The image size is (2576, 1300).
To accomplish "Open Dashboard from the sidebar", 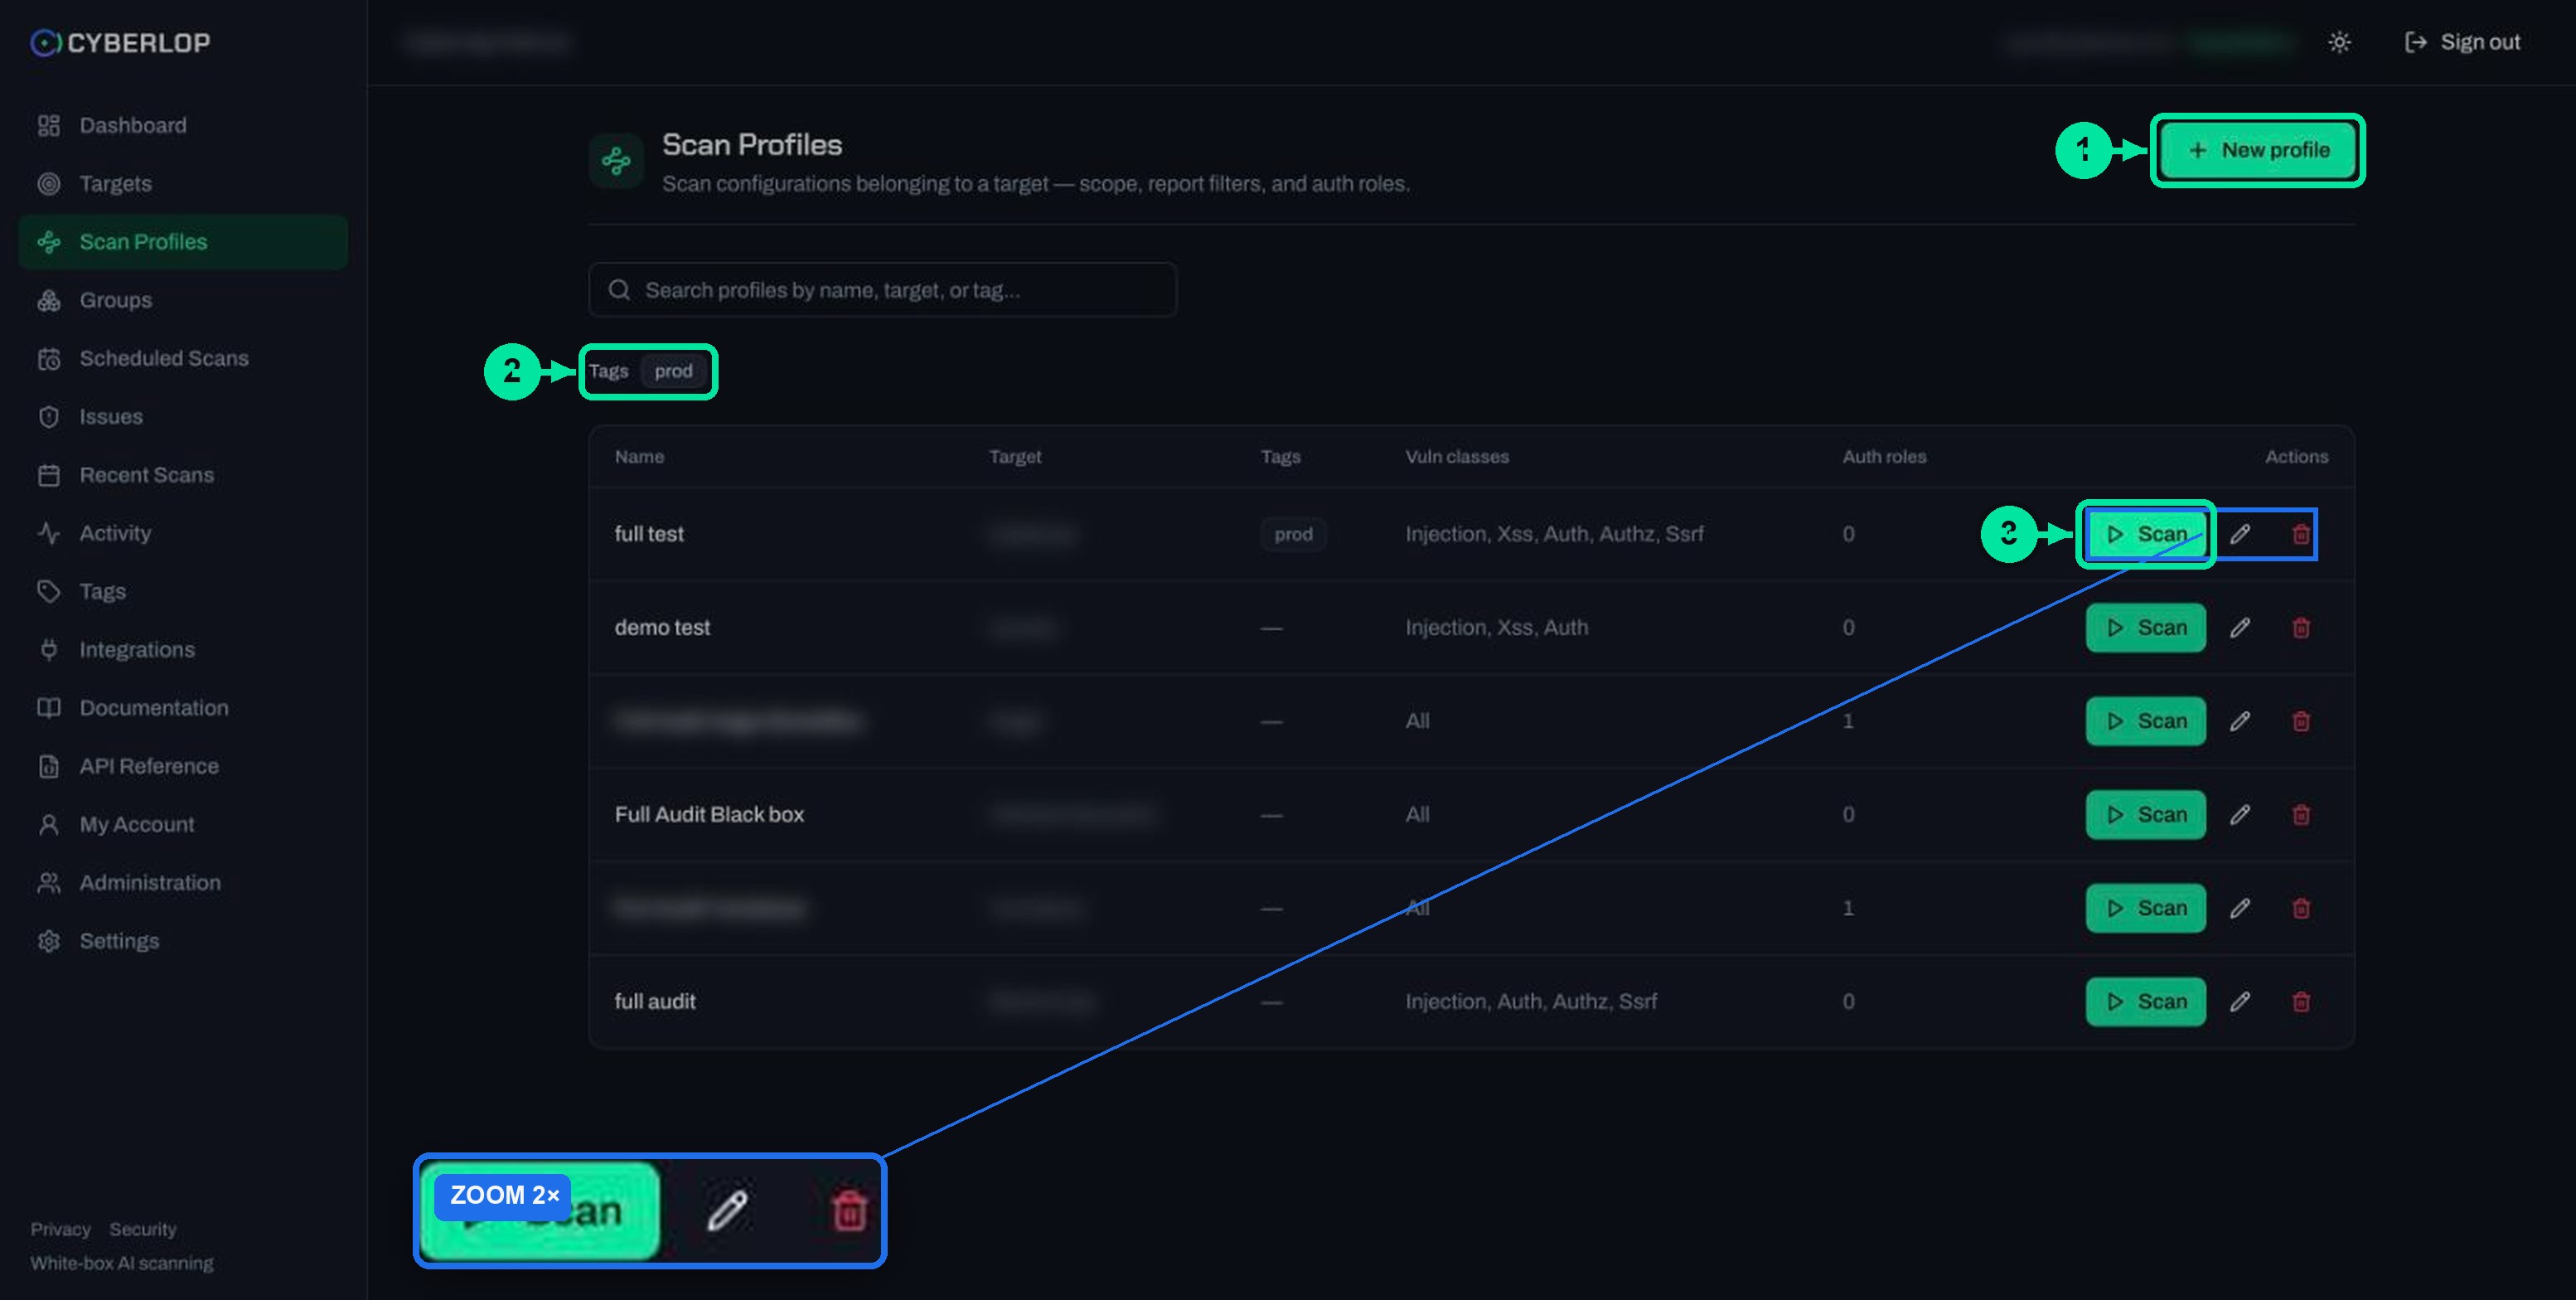I will coord(183,125).
